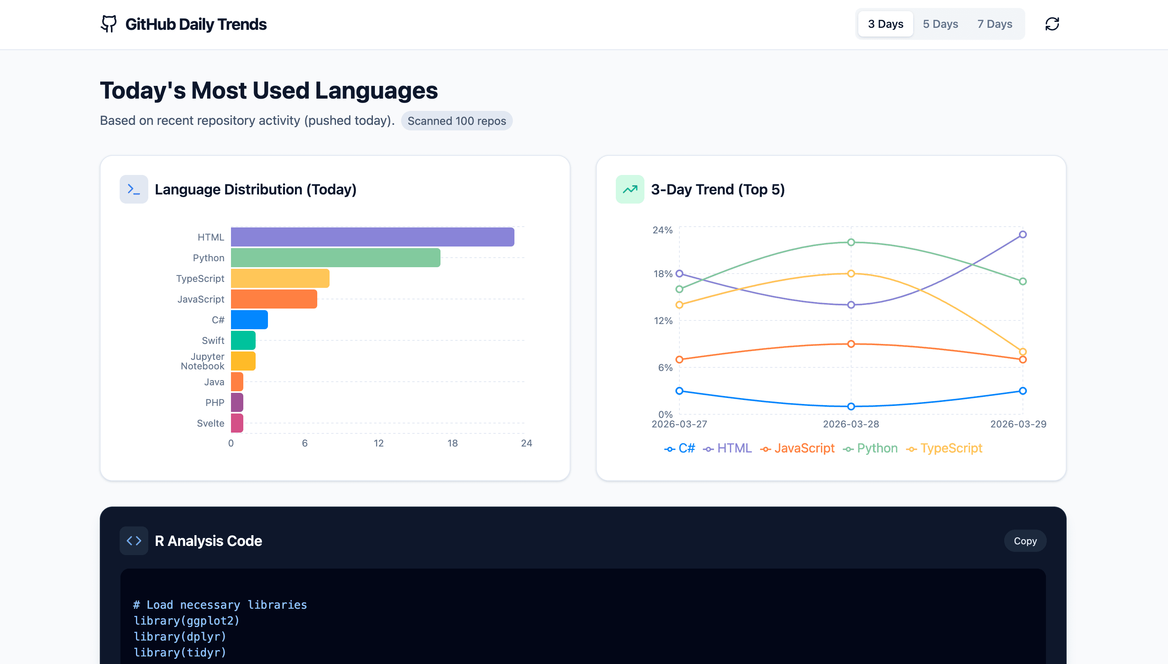Click the purple HTML bar in the chart

372,237
